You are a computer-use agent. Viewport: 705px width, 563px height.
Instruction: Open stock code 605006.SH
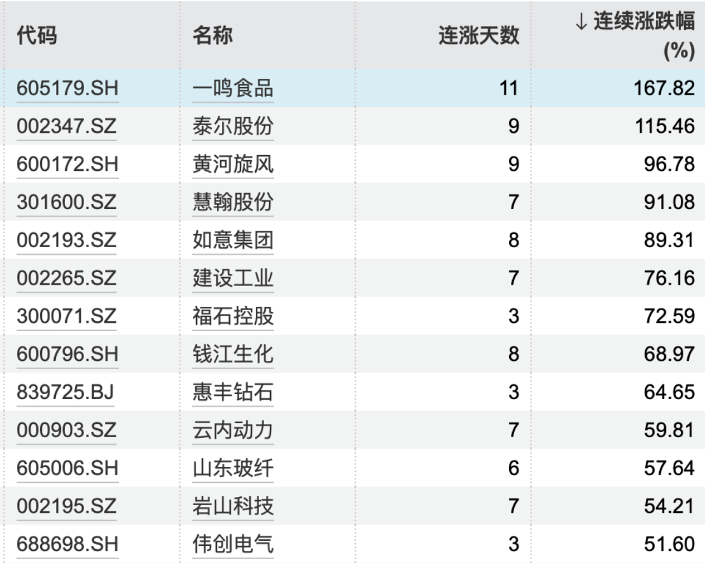[x=67, y=468]
